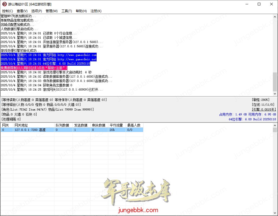Image resolution: width=278 pixels, height=216 pixels.
Task: Click the log panel scroll-up arrow
Action: [275, 17]
